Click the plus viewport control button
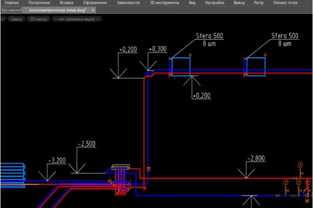This screenshot has width=313, height=208. [x=3, y=19]
